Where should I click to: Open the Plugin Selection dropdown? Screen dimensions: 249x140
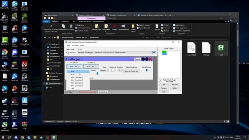coord(114,52)
